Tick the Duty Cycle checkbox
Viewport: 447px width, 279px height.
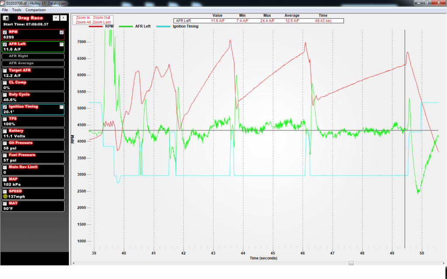click(x=5, y=95)
